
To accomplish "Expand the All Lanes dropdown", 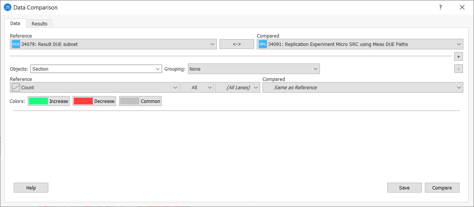I will (237, 87).
